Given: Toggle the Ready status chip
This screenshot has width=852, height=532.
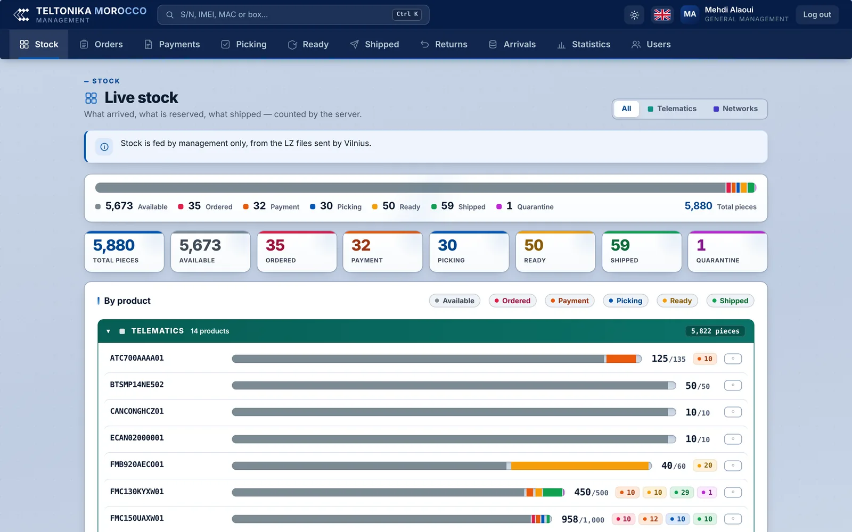Looking at the screenshot, I should [677, 301].
